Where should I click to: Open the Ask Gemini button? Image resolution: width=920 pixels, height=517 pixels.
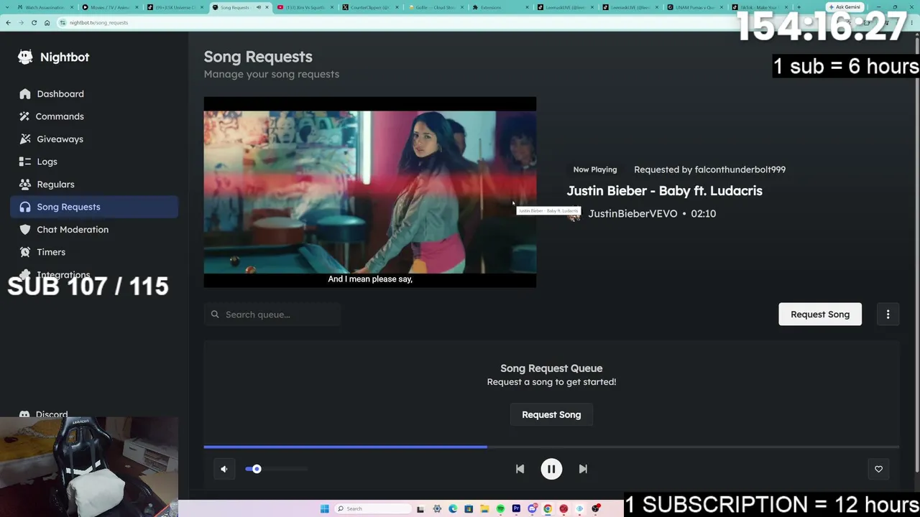(x=845, y=7)
